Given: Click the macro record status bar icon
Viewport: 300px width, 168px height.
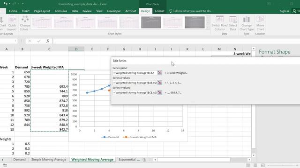Looking at the screenshot, I should pos(5,165).
